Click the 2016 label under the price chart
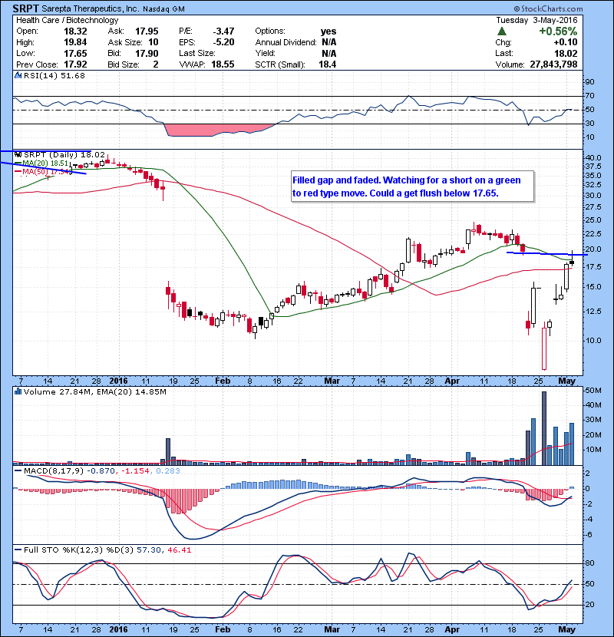This screenshot has height=637, width=614. click(x=119, y=381)
